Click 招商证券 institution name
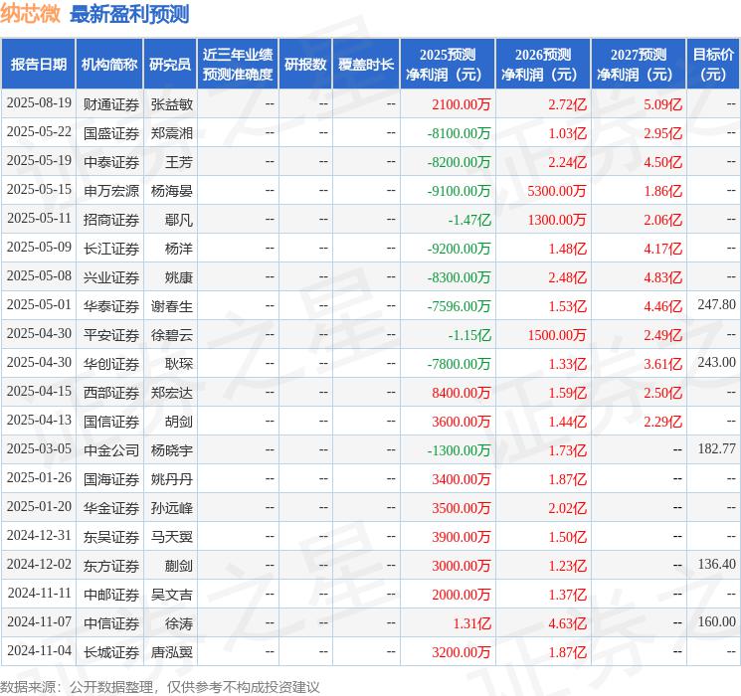 [111, 220]
